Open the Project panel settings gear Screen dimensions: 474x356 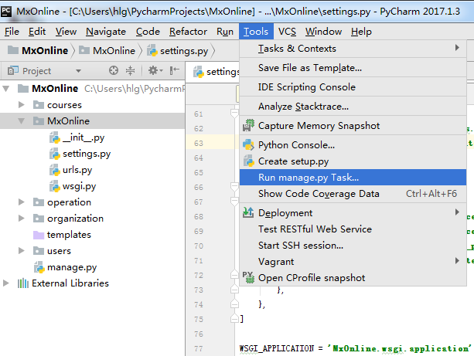click(x=155, y=70)
